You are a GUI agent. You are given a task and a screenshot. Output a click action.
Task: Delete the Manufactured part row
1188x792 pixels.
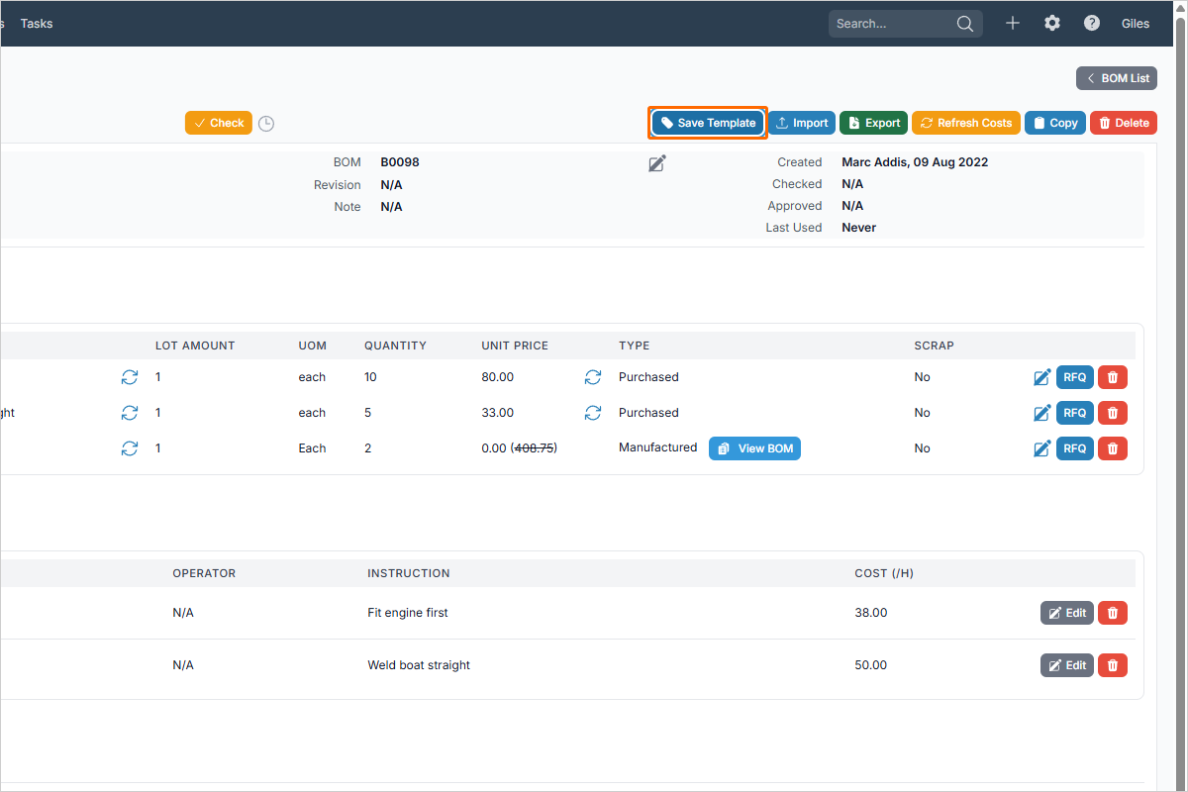[1113, 448]
